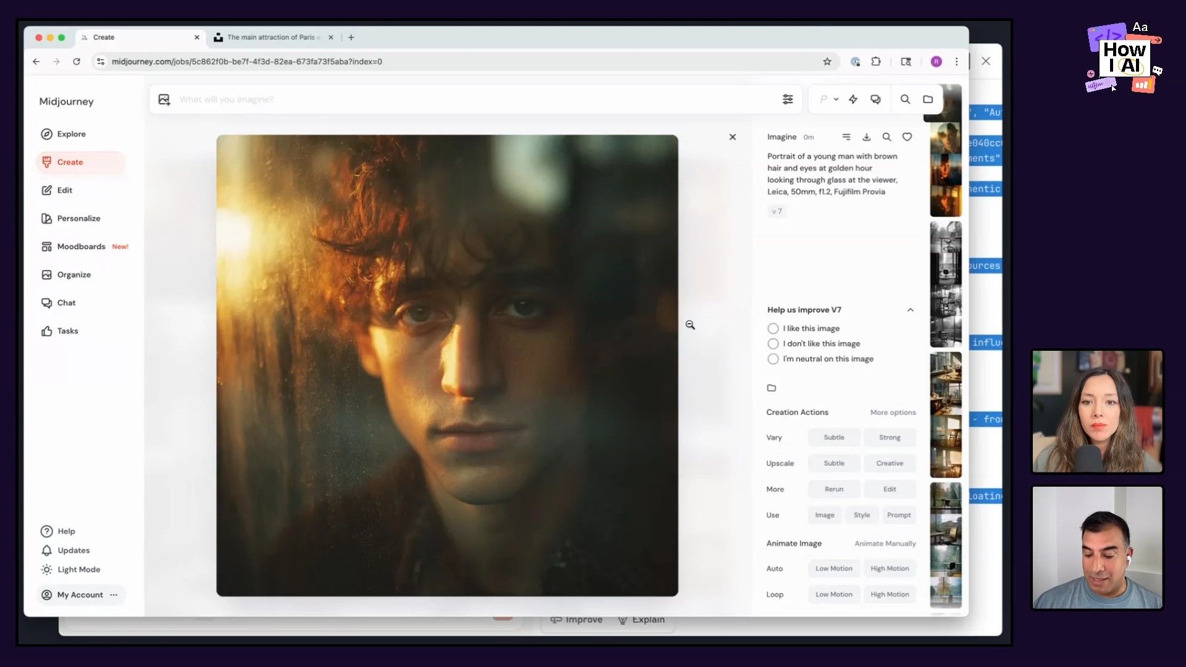Viewport: 1186px width, 667px height.
Task: Click the fast mode lightning icon
Action: tap(853, 99)
